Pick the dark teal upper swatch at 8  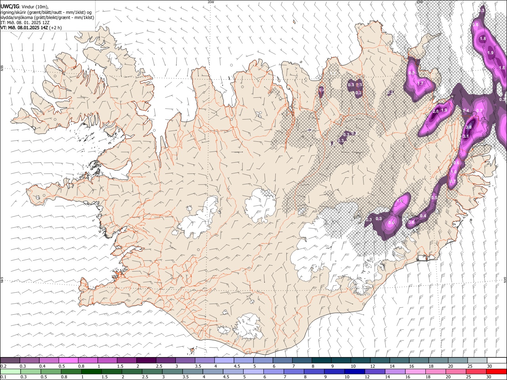point(321,360)
